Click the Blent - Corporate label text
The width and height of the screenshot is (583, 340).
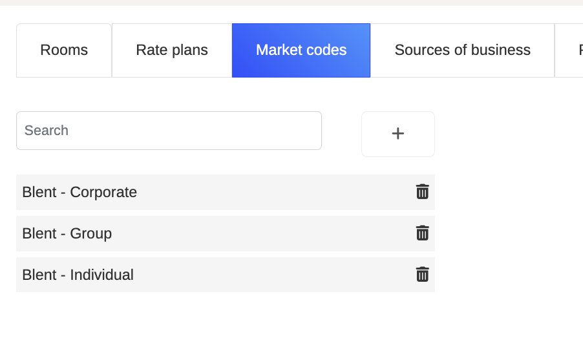(x=79, y=193)
